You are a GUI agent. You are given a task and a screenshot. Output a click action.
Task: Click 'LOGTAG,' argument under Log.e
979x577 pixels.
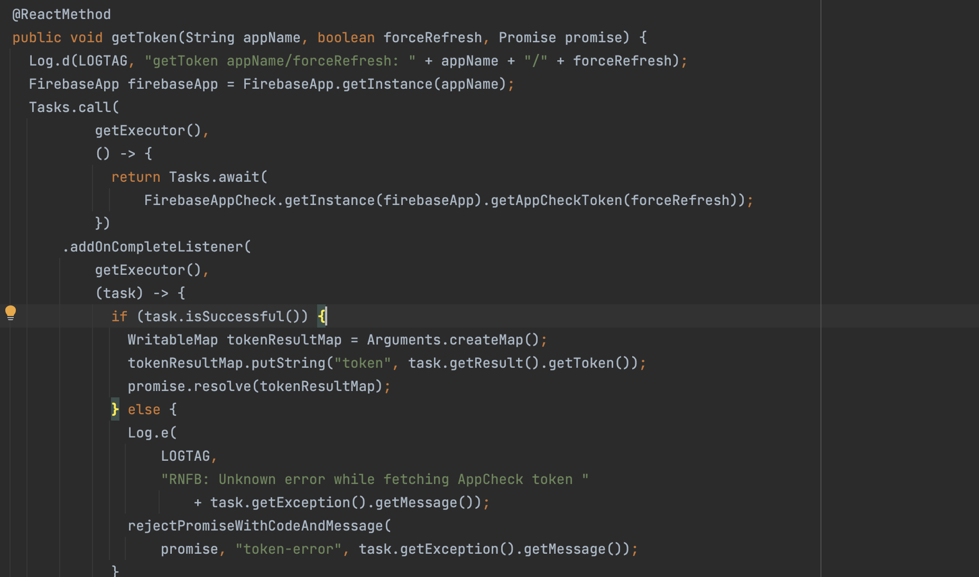[x=189, y=456]
